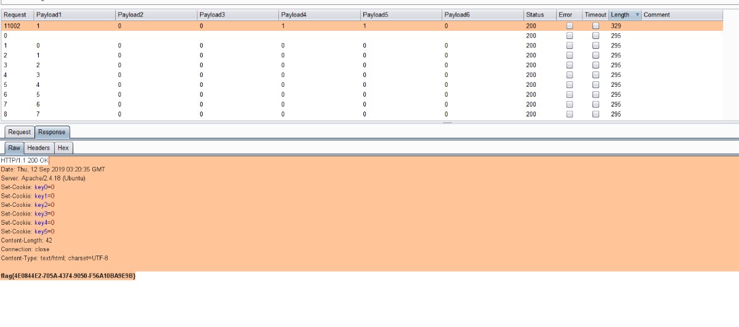Screen dimensions: 739x327
Task: Sort by the Payload1 column header
Action: [75, 15]
